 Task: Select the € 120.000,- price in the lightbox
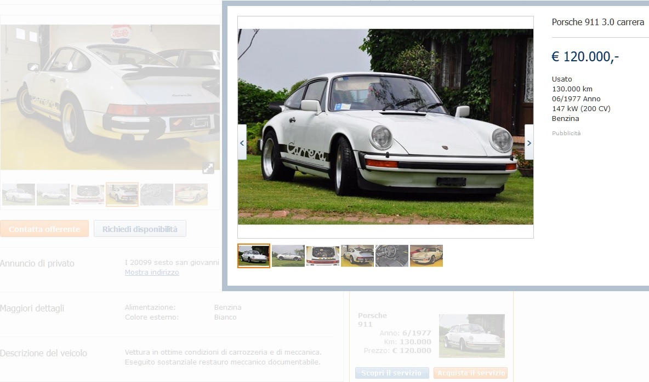tap(585, 56)
